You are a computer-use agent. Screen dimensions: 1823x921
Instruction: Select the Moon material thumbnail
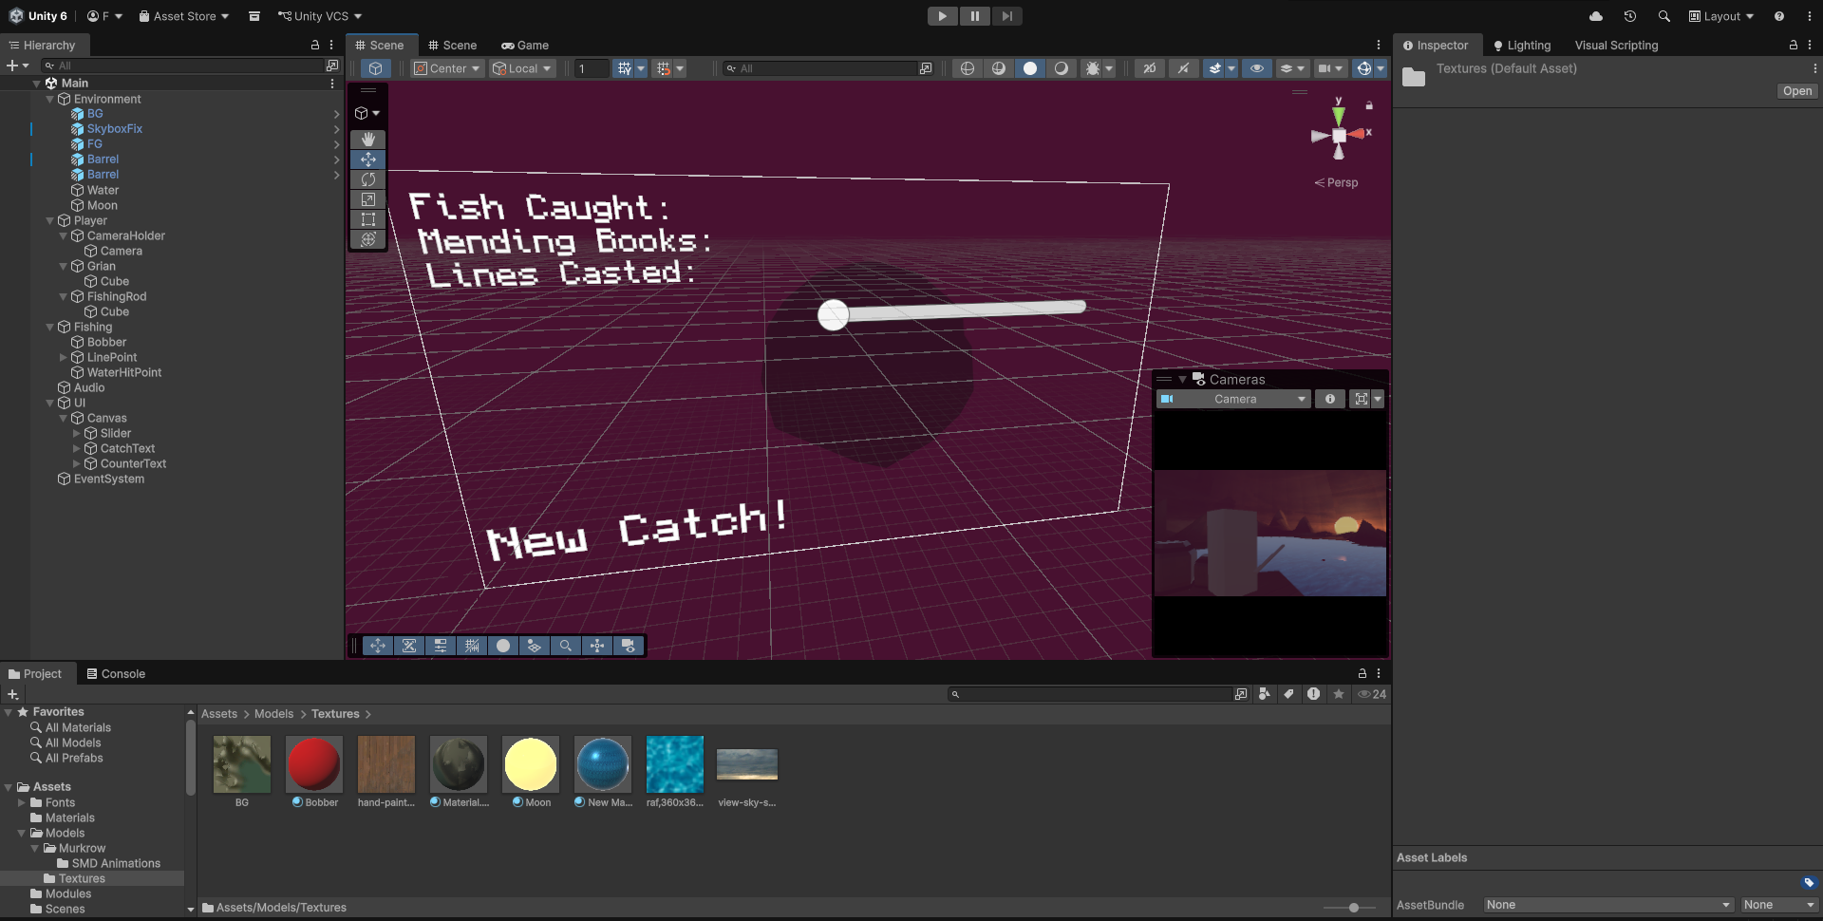(x=531, y=765)
